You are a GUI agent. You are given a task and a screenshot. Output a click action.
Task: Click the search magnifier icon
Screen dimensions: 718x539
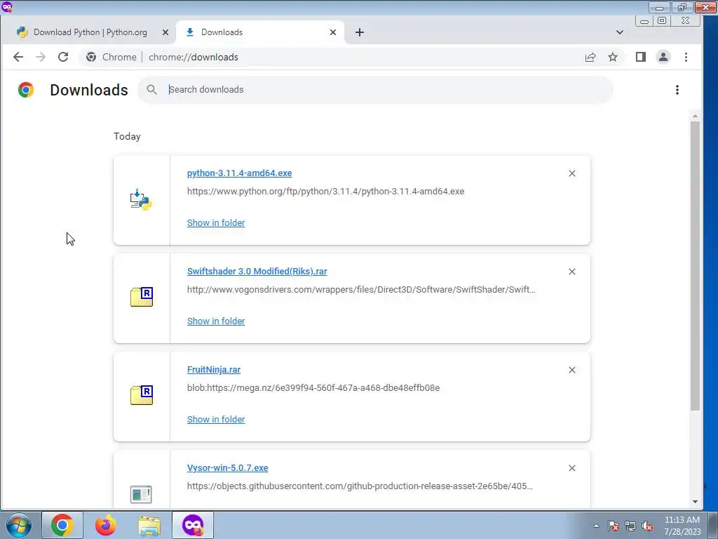151,90
